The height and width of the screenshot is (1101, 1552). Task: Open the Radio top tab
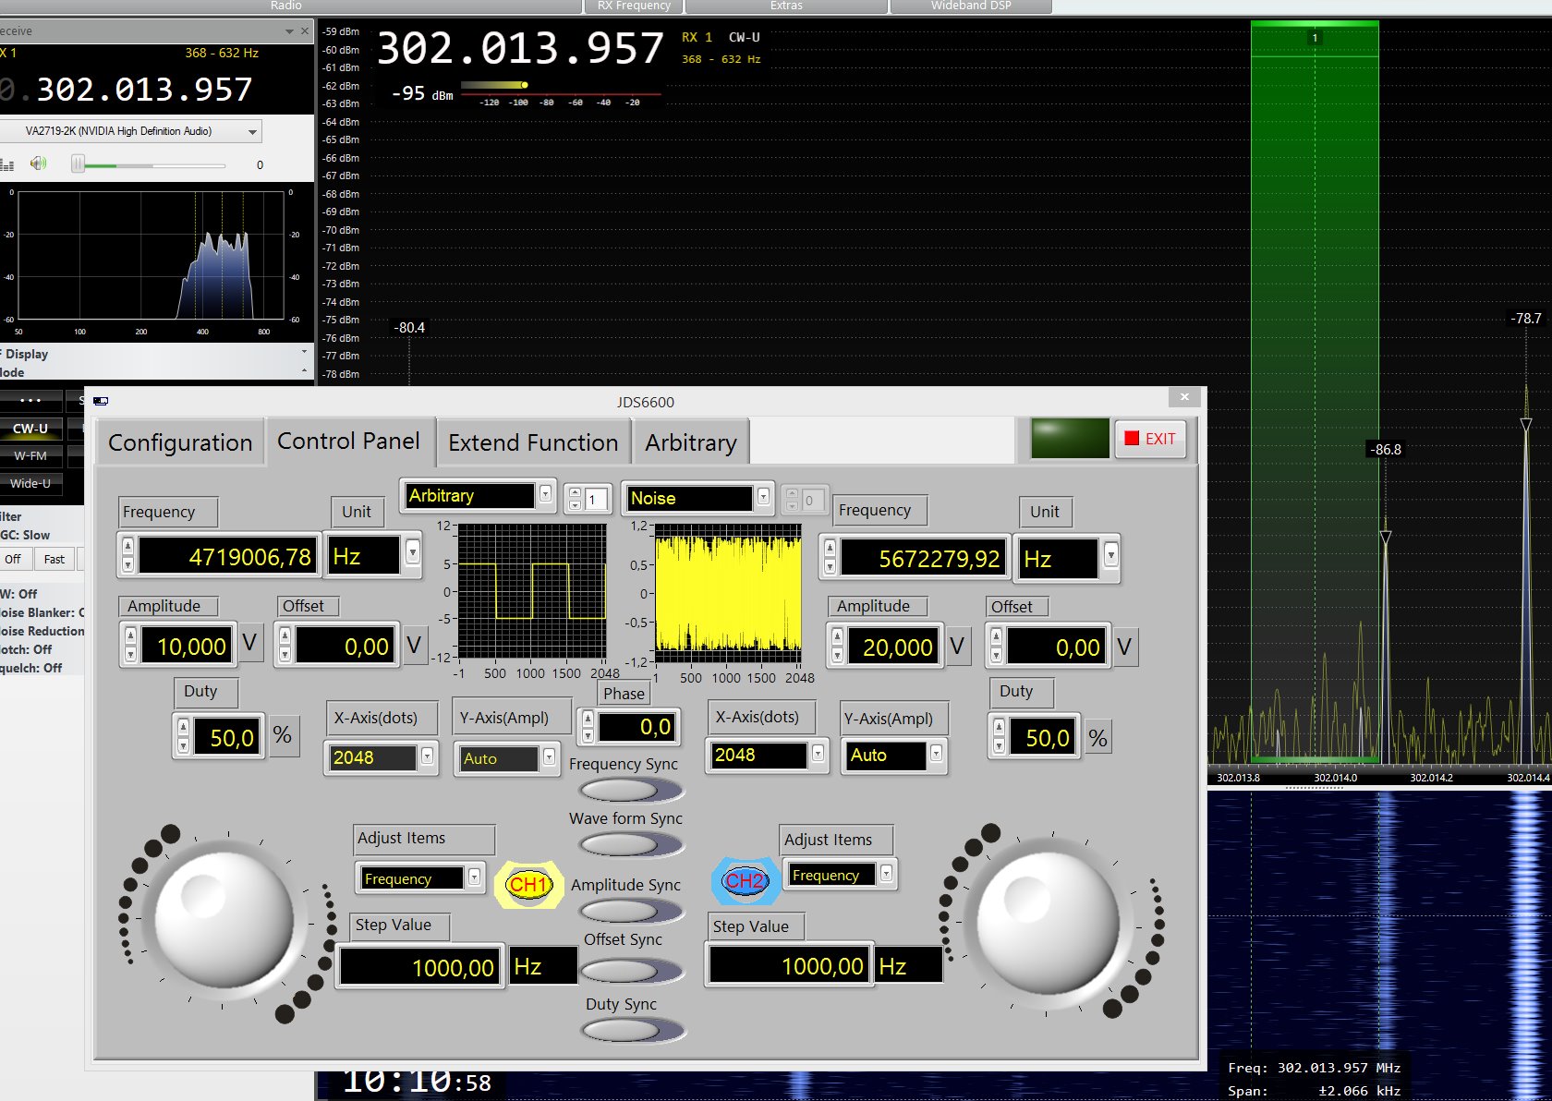point(286,6)
